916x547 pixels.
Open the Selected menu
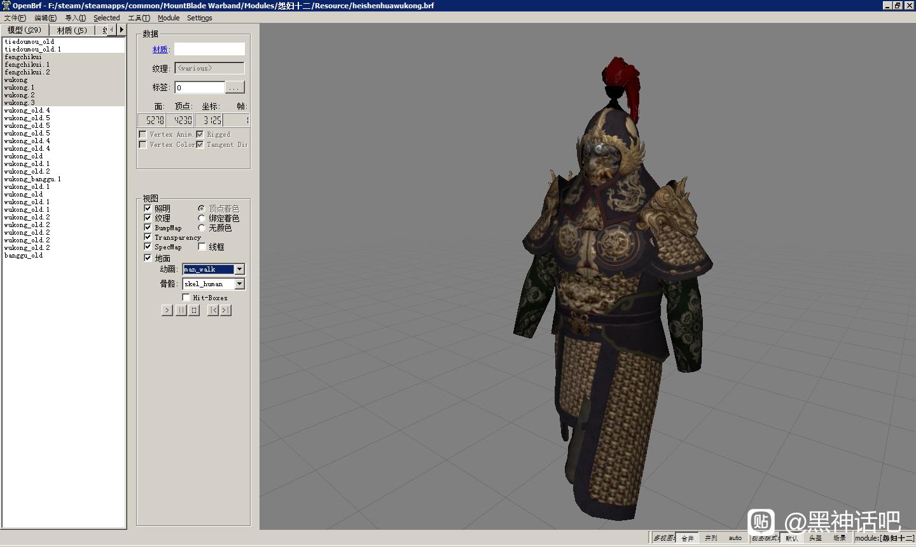coord(107,18)
